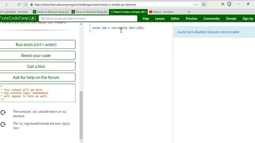Open the Lesson nav link

[x=160, y=19]
